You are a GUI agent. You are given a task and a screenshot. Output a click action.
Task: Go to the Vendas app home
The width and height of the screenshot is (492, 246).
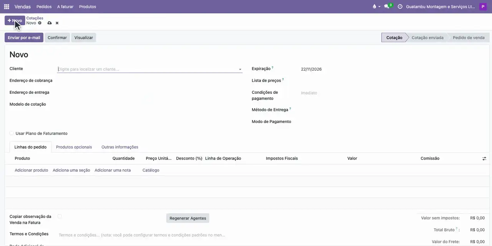pos(23,7)
